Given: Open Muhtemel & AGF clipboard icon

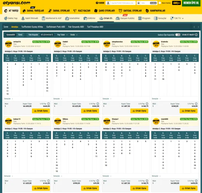Looking at the screenshot, I should pos(43,18).
